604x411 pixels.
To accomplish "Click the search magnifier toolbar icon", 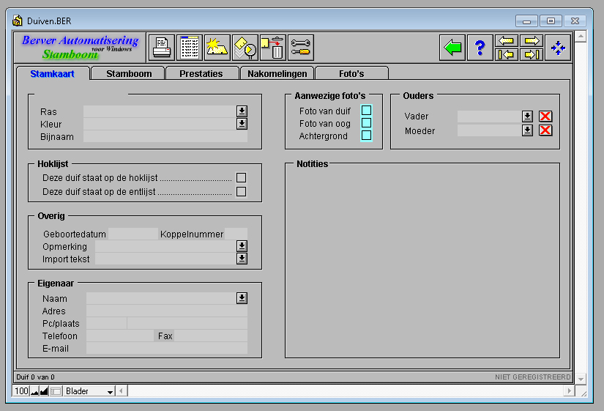I will coord(245,48).
